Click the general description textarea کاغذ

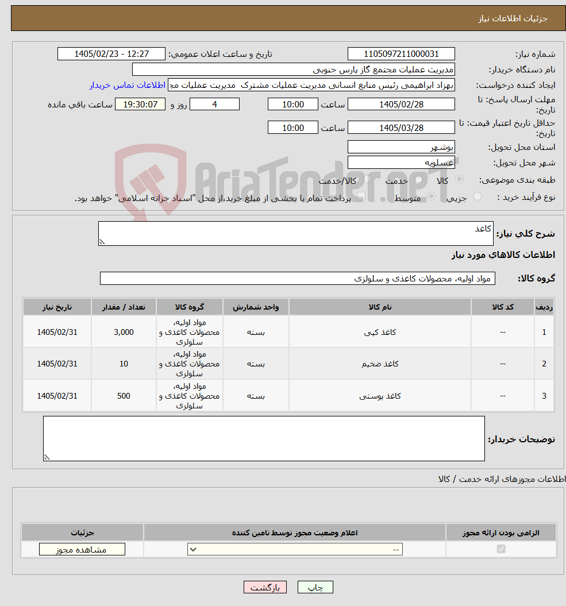point(296,233)
